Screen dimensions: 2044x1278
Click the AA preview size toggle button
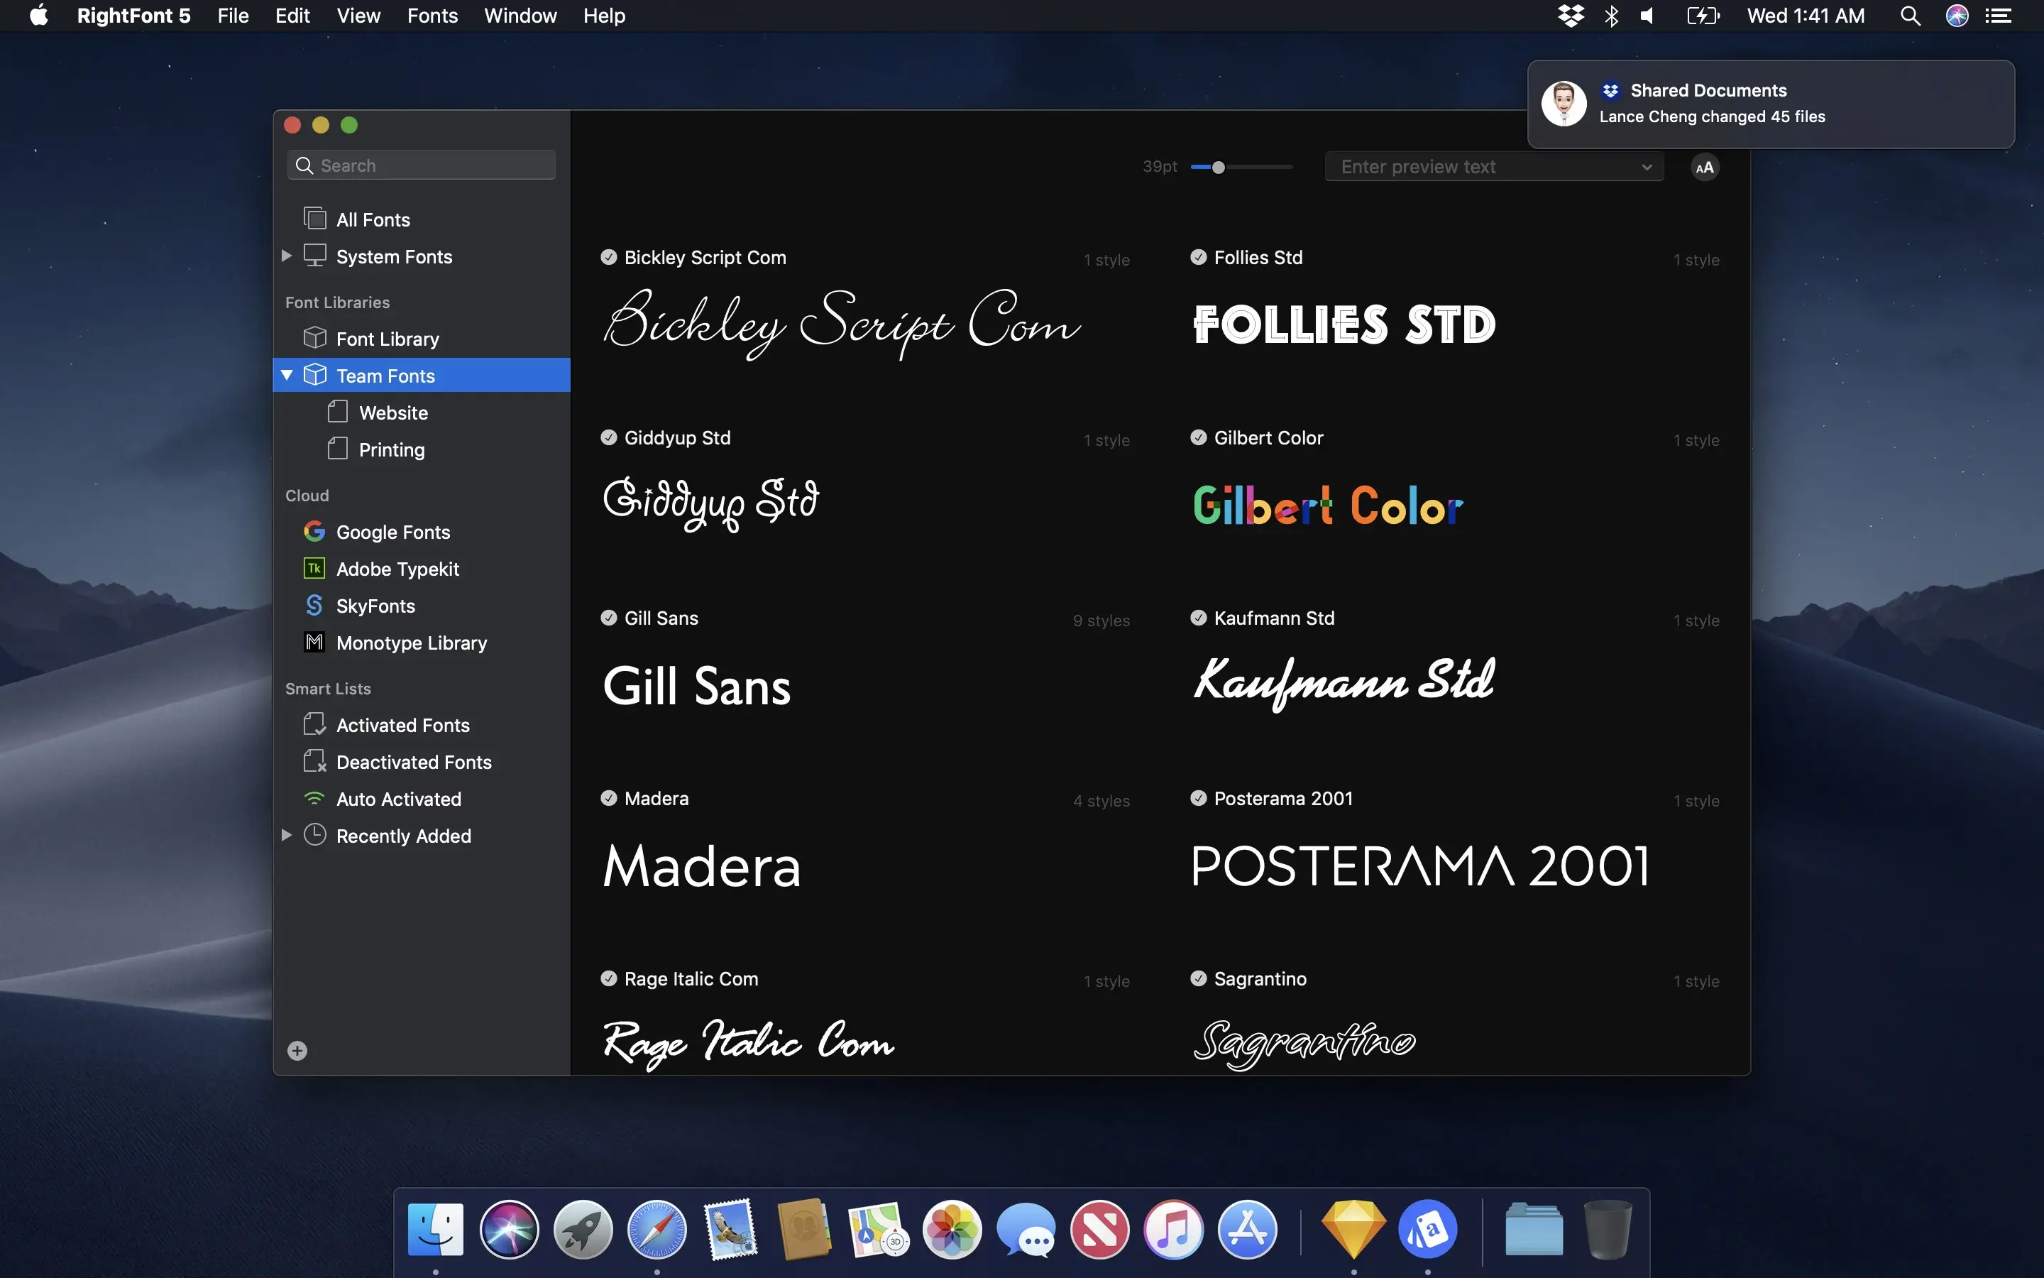tap(1705, 166)
